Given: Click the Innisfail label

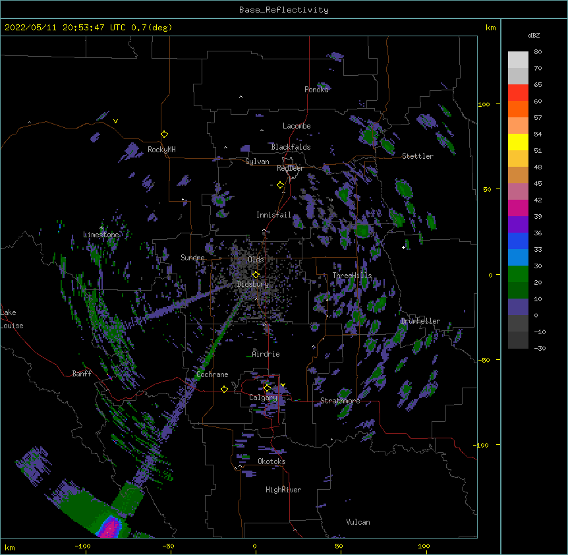Looking at the screenshot, I should [273, 215].
